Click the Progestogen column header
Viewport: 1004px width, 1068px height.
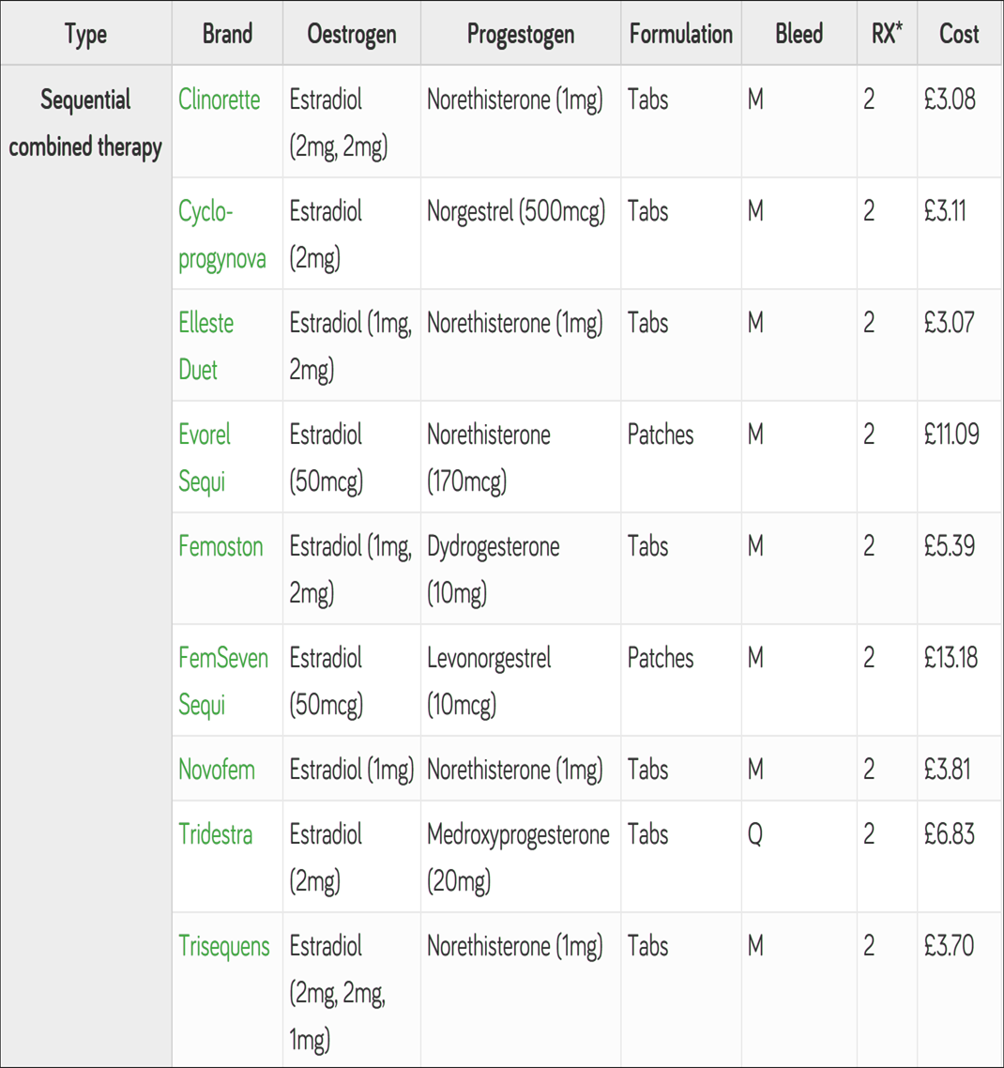point(521,34)
